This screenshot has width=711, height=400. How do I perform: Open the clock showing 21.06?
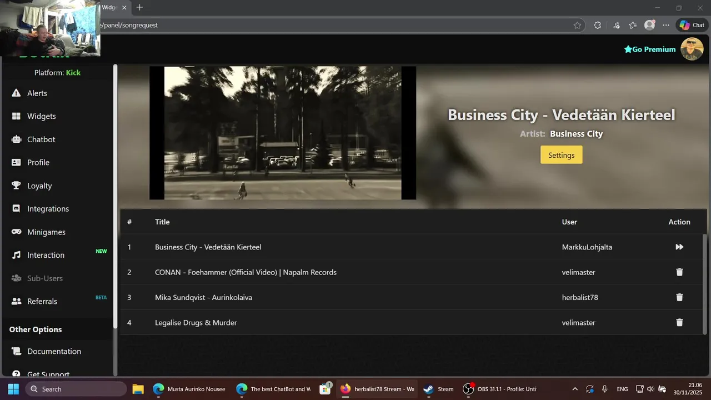pyautogui.click(x=688, y=389)
